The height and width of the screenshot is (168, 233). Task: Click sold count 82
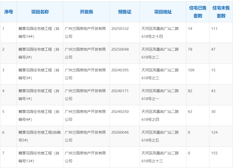pos(190,91)
